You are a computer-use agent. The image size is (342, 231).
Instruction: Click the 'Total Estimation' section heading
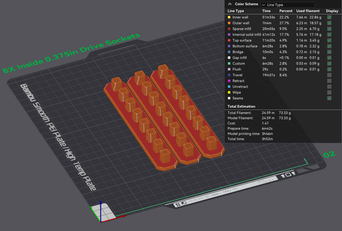click(x=241, y=106)
